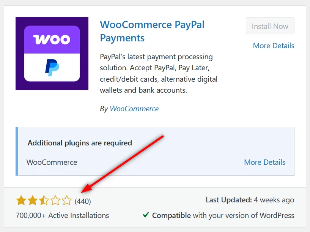Open More Details link below Install Now
The image size is (310, 232).
coord(274,46)
